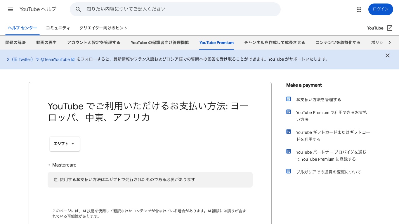Select the YouTube Premium topic tab
399x224 pixels.
click(x=216, y=43)
